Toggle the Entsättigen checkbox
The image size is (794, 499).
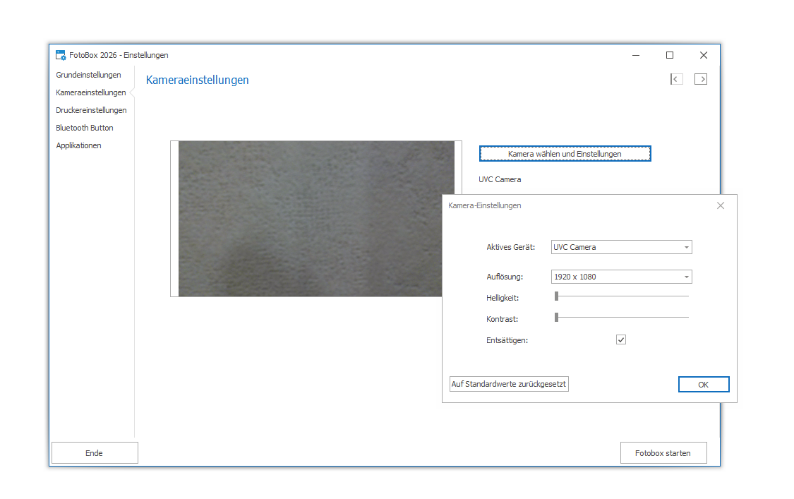[621, 339]
